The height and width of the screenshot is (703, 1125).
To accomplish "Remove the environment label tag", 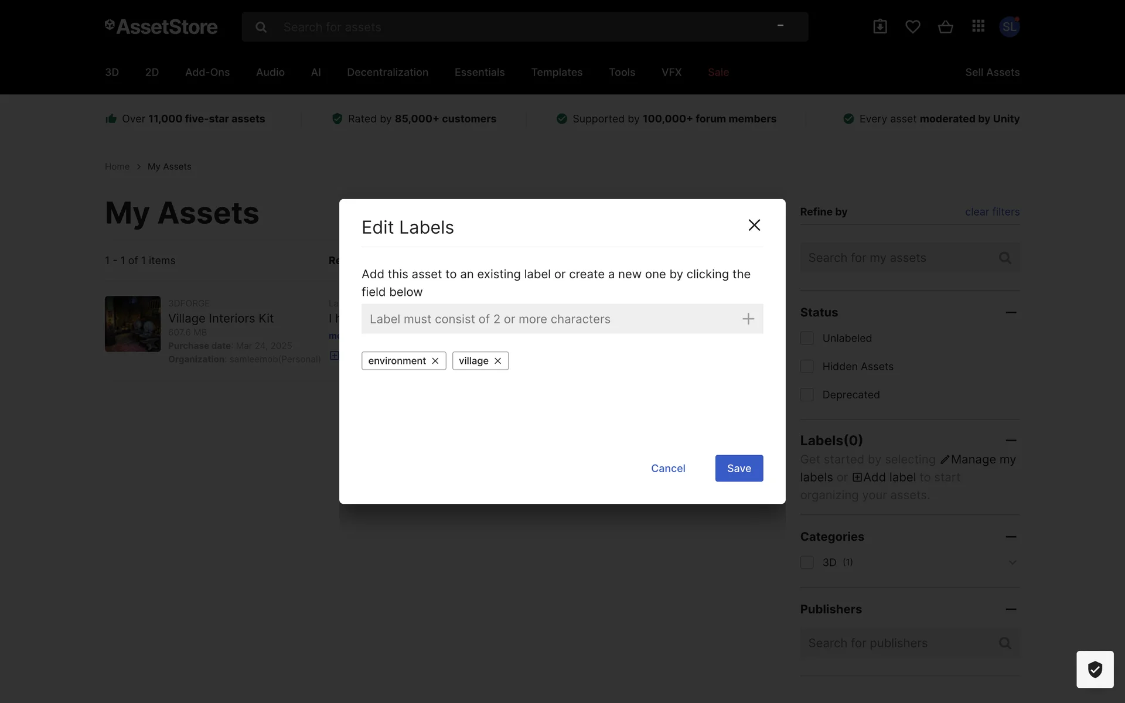I will tap(435, 361).
